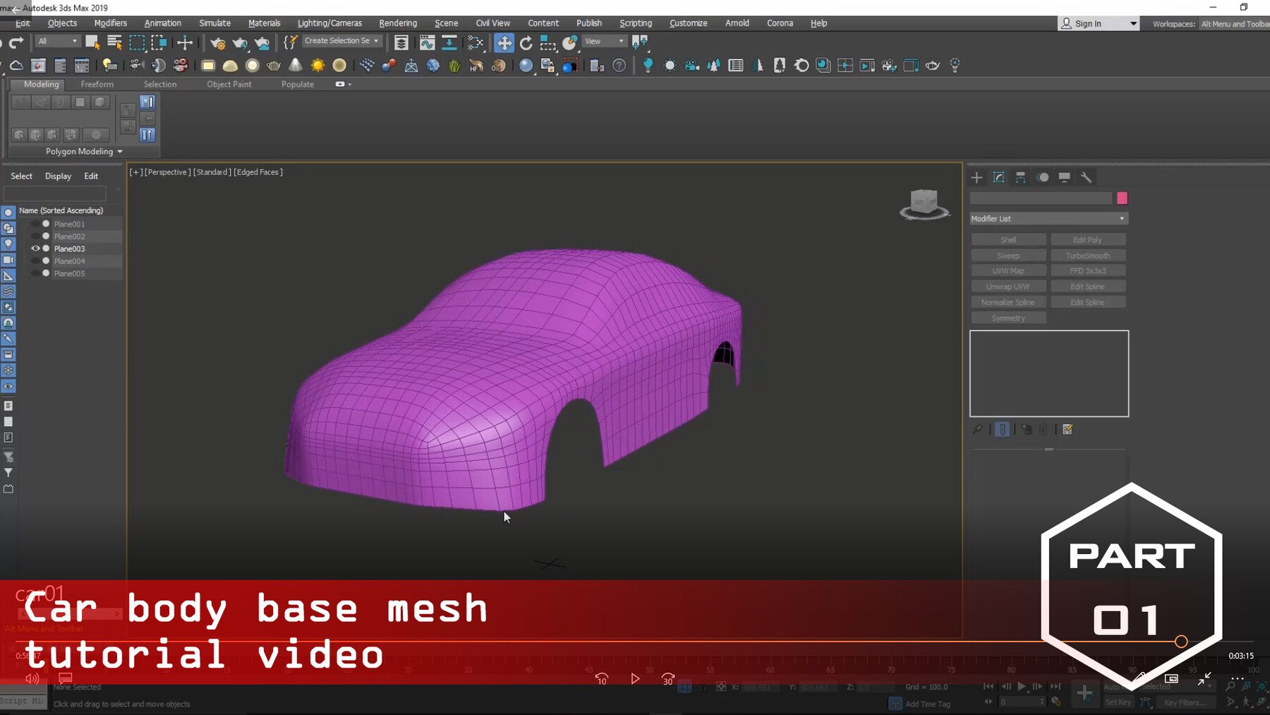Image resolution: width=1270 pixels, height=715 pixels.
Task: Apply the Symmetry modifier button
Action: click(1008, 318)
